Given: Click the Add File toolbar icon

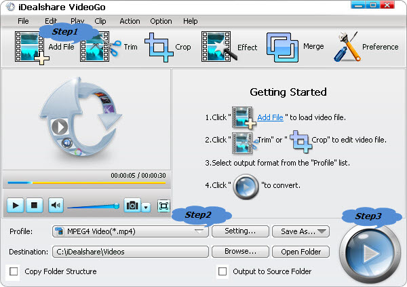Looking at the screenshot, I should coord(30,47).
